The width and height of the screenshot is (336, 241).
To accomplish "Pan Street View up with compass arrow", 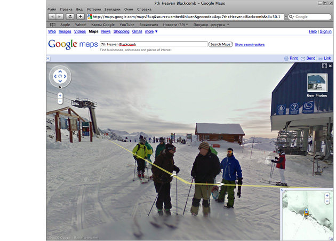I will click(60, 71).
